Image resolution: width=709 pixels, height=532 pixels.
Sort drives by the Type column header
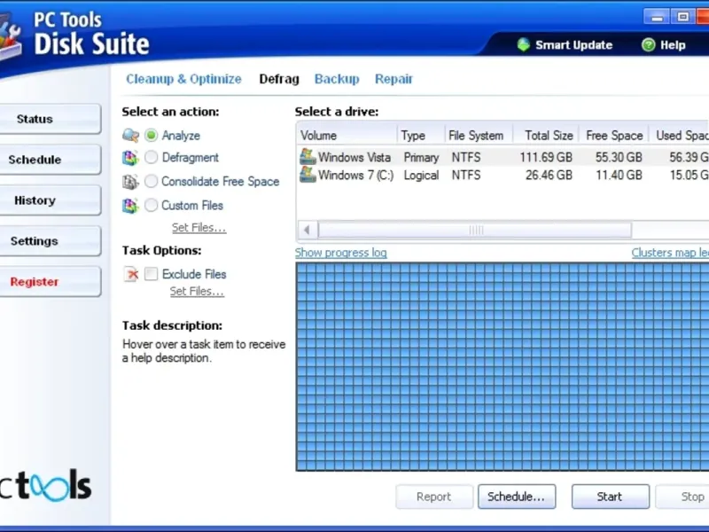pyautogui.click(x=421, y=136)
